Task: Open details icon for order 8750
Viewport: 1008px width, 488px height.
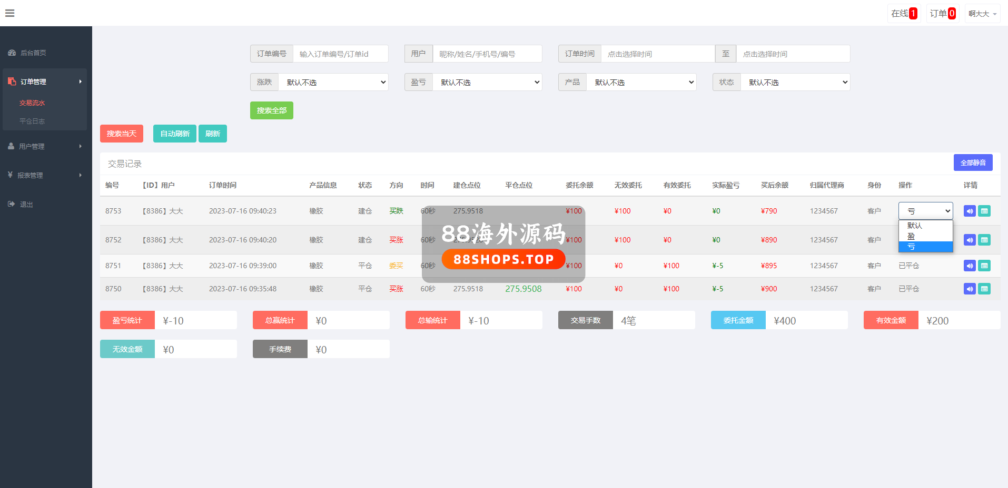Action: (x=984, y=289)
